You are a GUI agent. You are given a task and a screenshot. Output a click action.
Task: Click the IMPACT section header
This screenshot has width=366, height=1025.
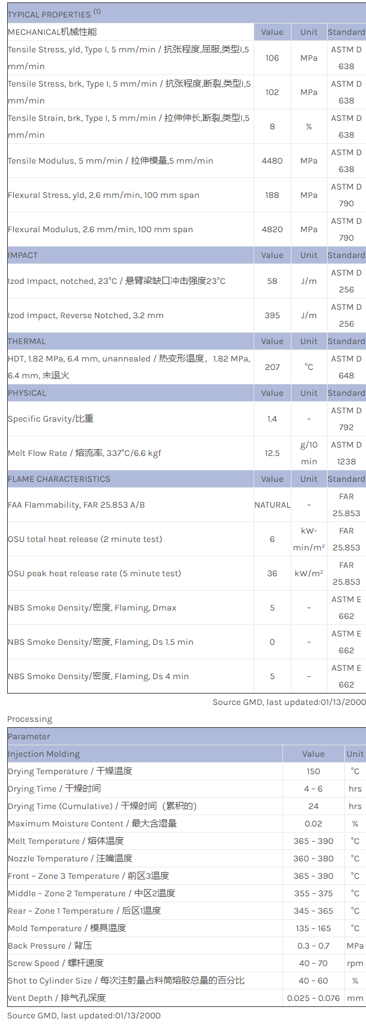pos(23,255)
